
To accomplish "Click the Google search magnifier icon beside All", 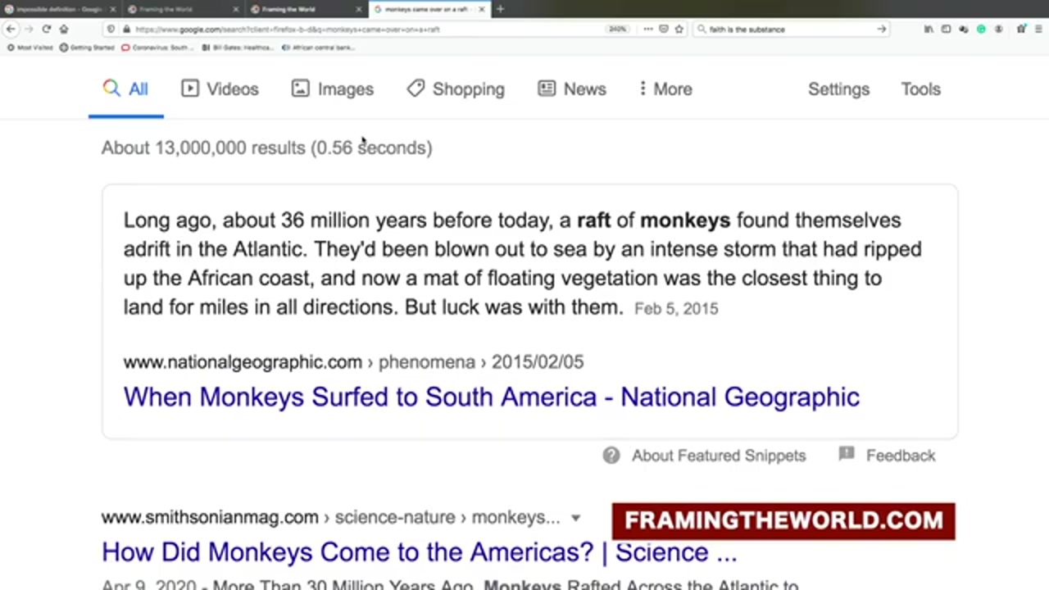I will pos(111,88).
